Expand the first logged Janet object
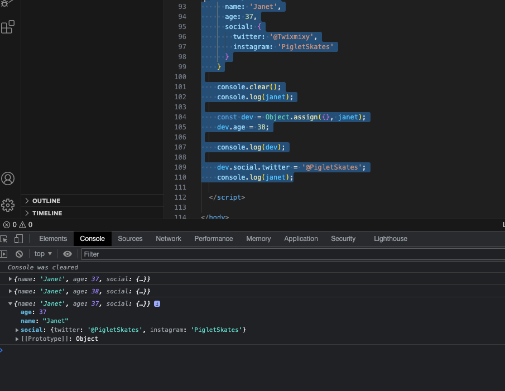The height and width of the screenshot is (391, 505). [x=10, y=279]
